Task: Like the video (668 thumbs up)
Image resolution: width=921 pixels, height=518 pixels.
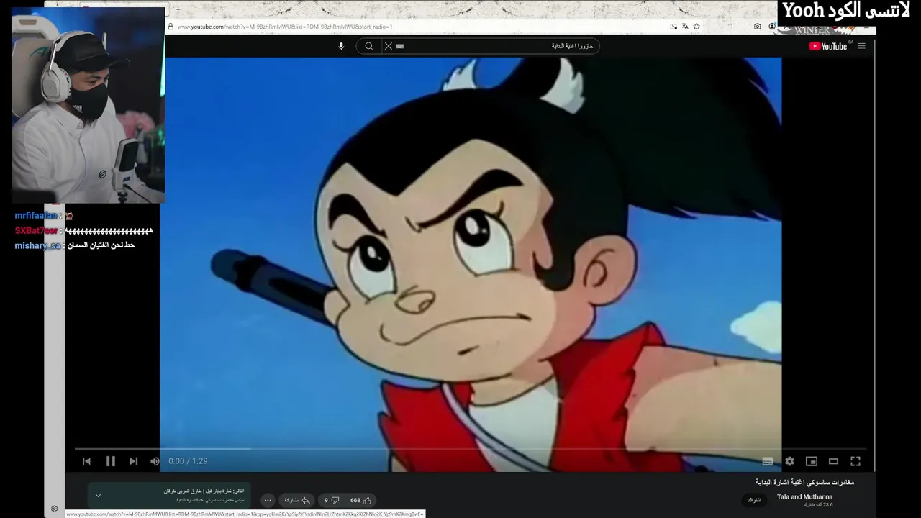Action: coord(361,500)
